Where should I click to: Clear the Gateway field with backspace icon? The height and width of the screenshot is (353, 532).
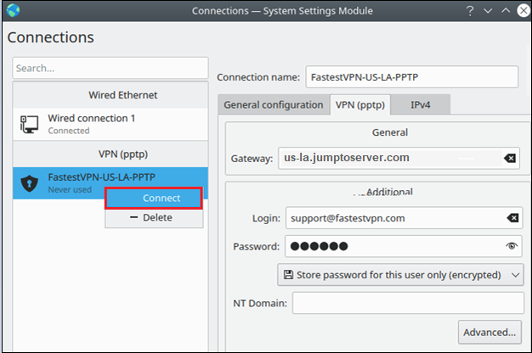point(510,158)
